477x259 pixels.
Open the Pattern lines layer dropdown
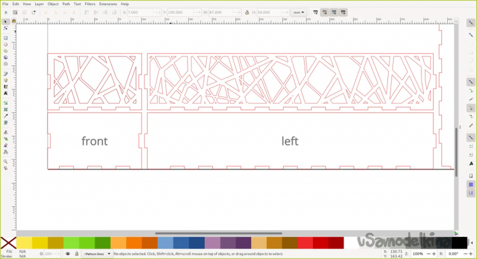[97, 254]
